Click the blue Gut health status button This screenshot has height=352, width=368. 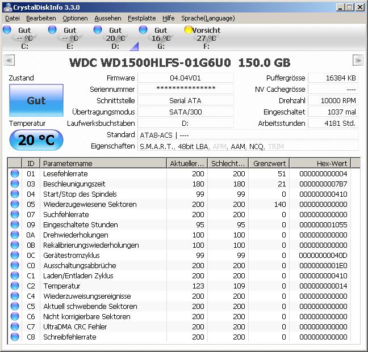[x=36, y=100]
